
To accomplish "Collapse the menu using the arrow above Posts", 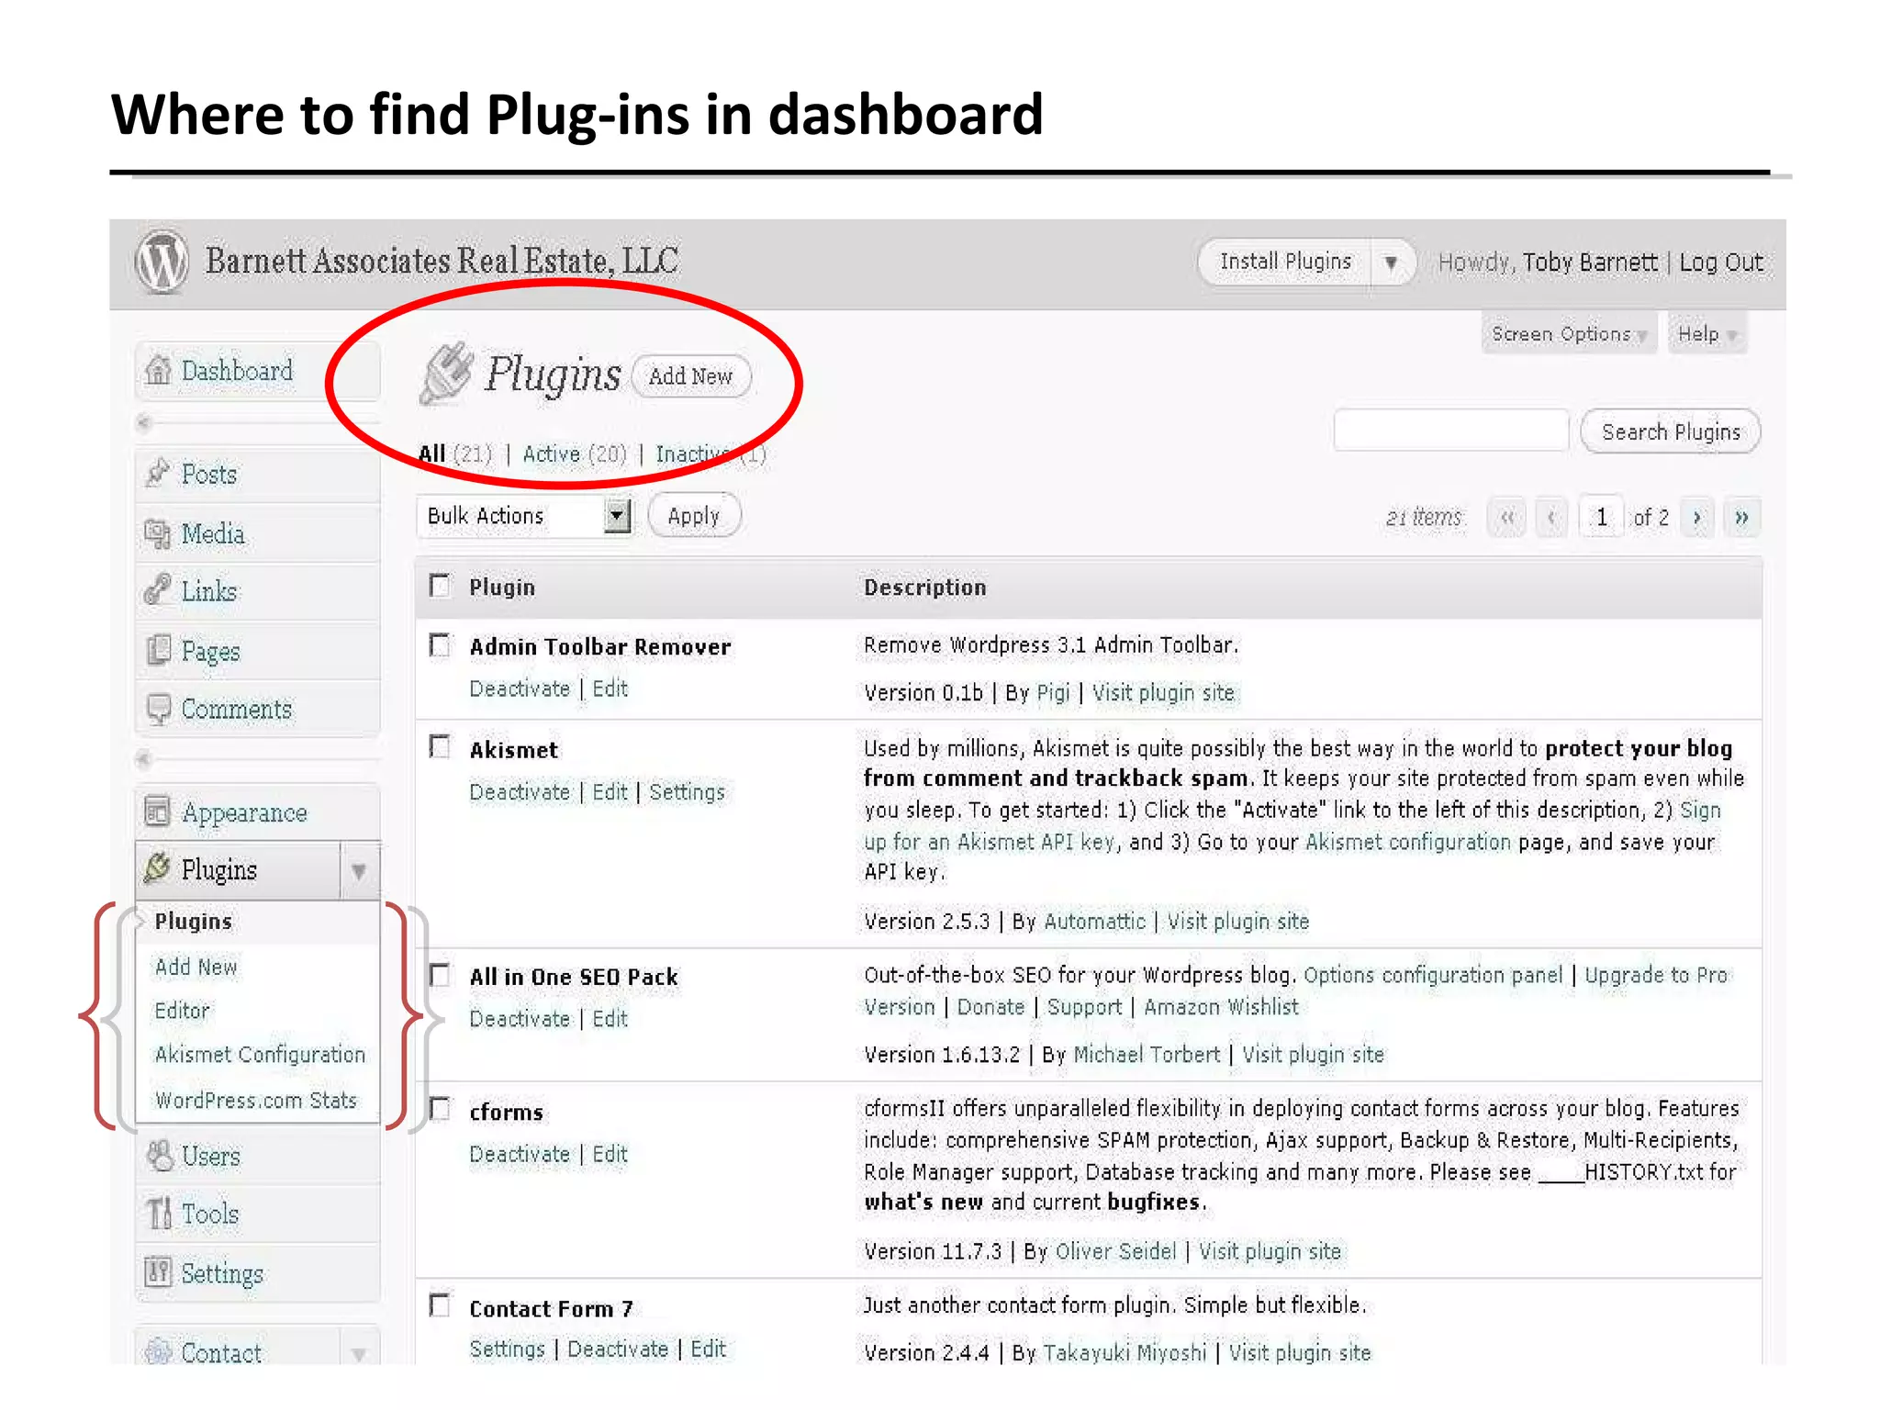I will (x=143, y=423).
